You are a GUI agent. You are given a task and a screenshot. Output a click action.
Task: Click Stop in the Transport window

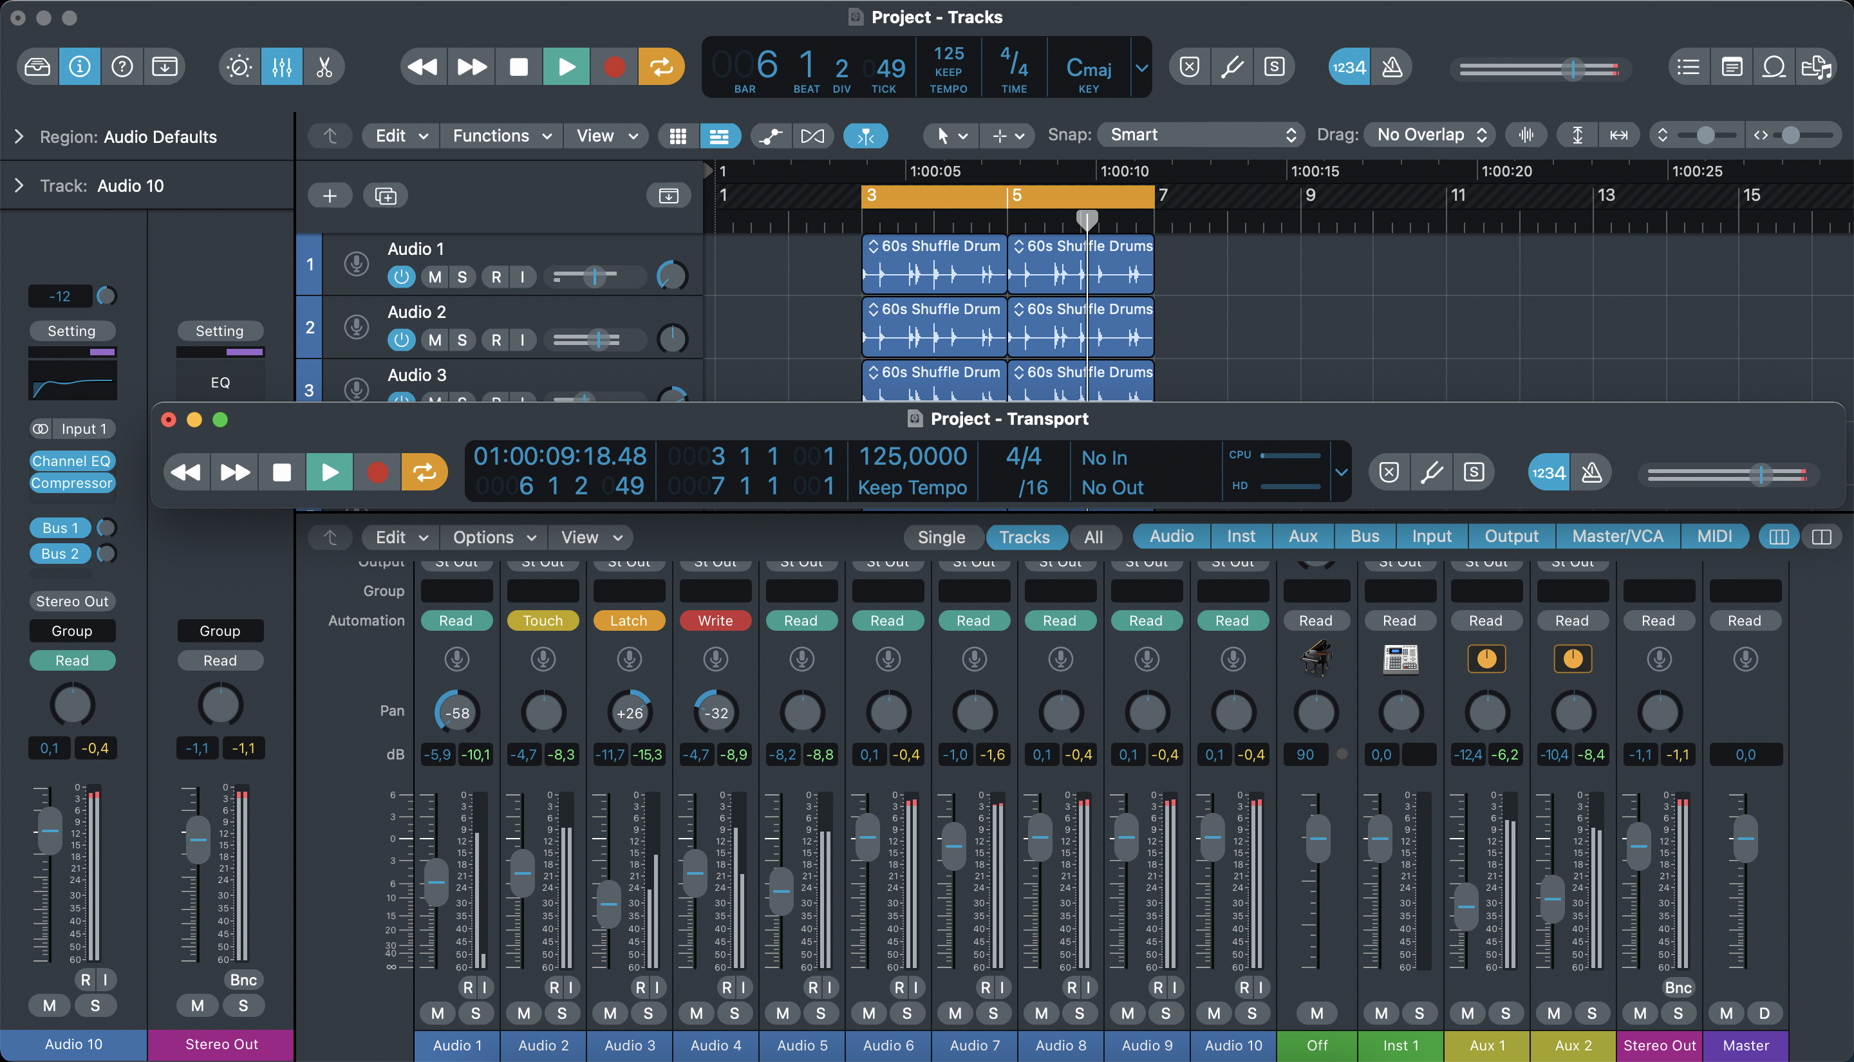pos(281,472)
